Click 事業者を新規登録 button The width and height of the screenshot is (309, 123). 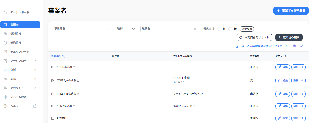291,11
